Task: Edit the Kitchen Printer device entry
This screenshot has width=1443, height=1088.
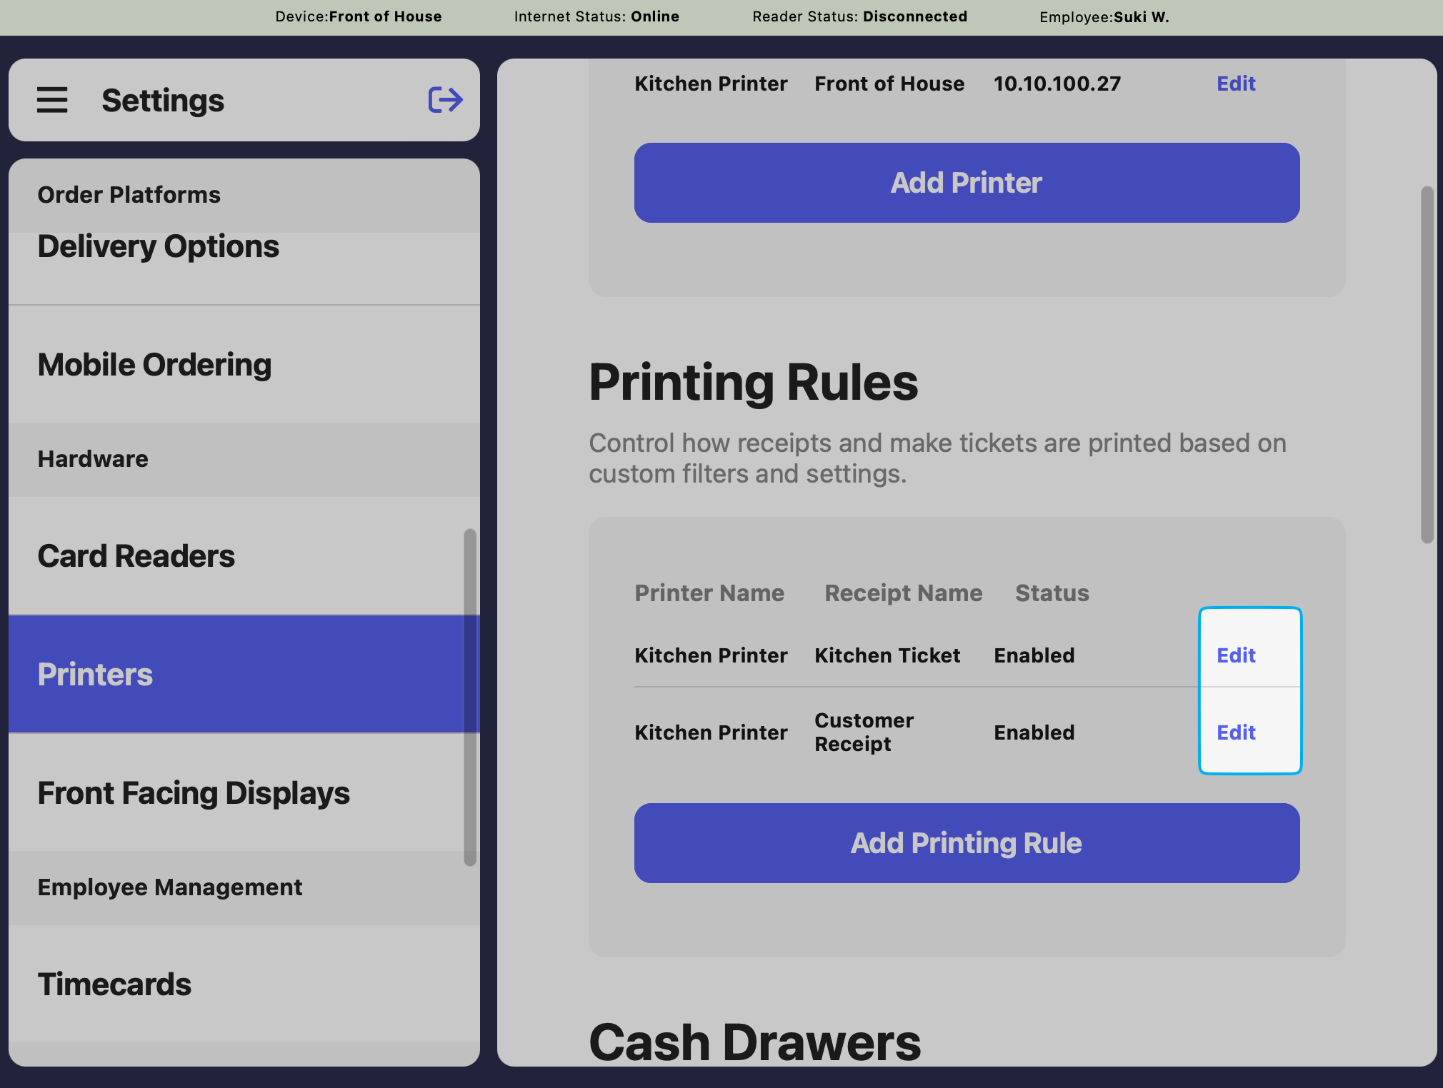Action: click(x=1236, y=84)
